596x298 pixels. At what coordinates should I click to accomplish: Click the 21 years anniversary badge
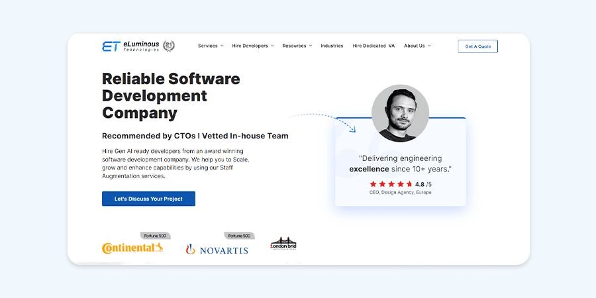169,46
